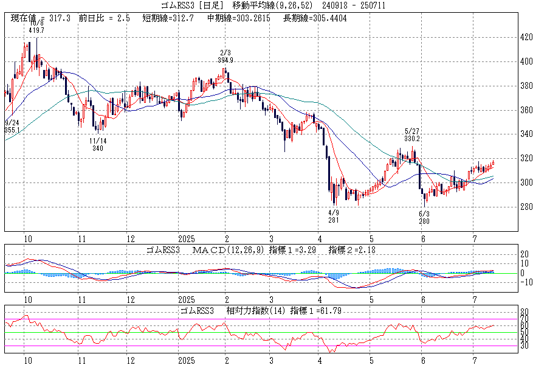Click the 6/3 low label of 280
547x365 pixels.
(x=424, y=217)
